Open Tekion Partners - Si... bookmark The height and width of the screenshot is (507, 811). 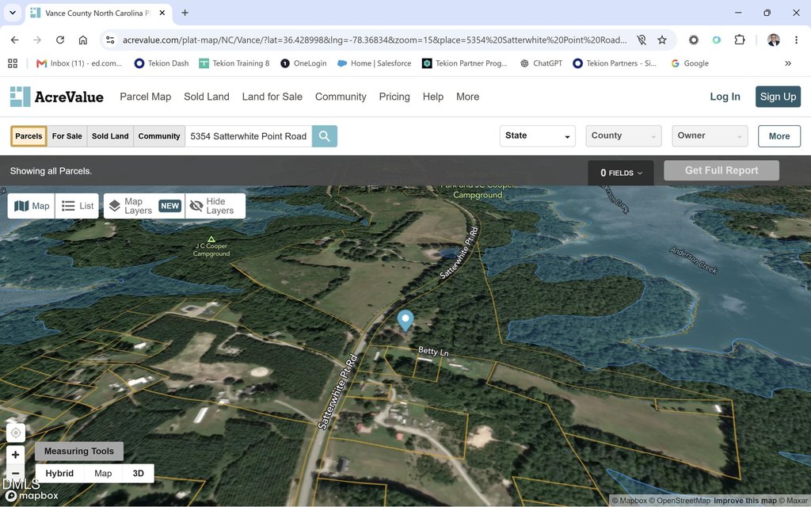pos(615,63)
